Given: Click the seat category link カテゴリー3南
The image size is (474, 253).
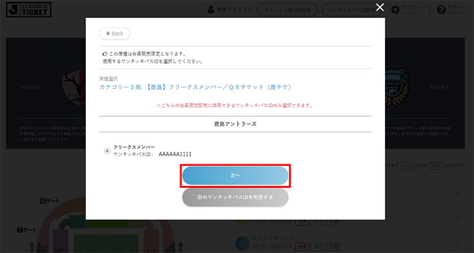Looking at the screenshot, I should pos(195,87).
